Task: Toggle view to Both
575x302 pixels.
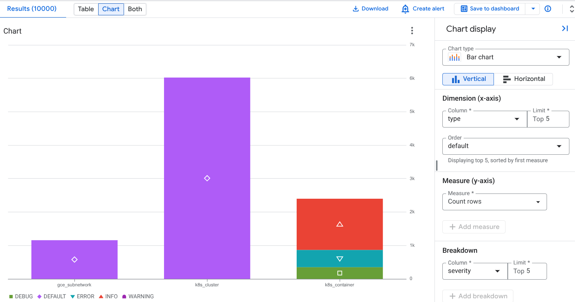Action: [135, 9]
